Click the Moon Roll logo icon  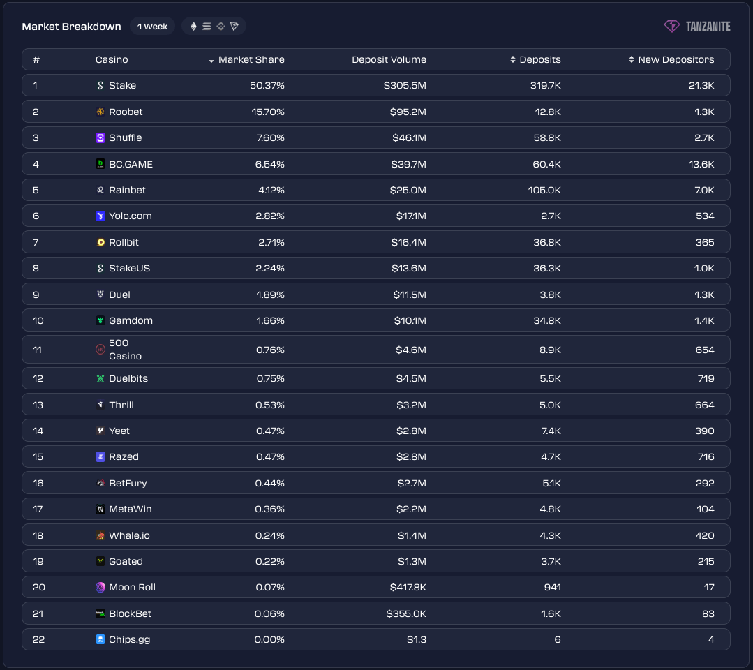(100, 588)
